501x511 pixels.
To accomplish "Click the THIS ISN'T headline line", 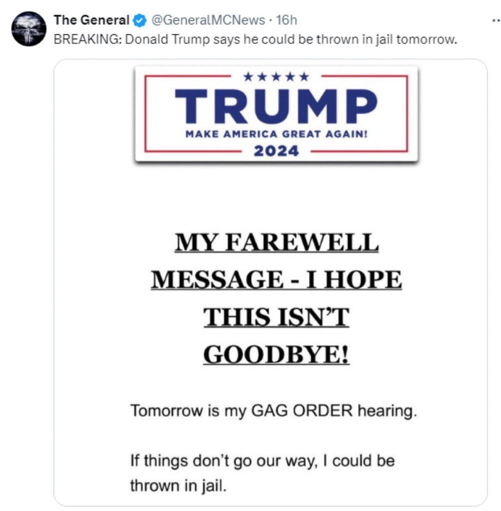I will (x=276, y=316).
